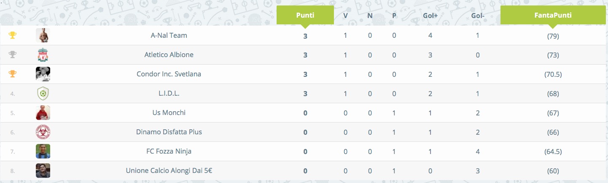The width and height of the screenshot is (608, 183).
Task: Click the L.I.D.L. shield ball logo
Action: (43, 93)
